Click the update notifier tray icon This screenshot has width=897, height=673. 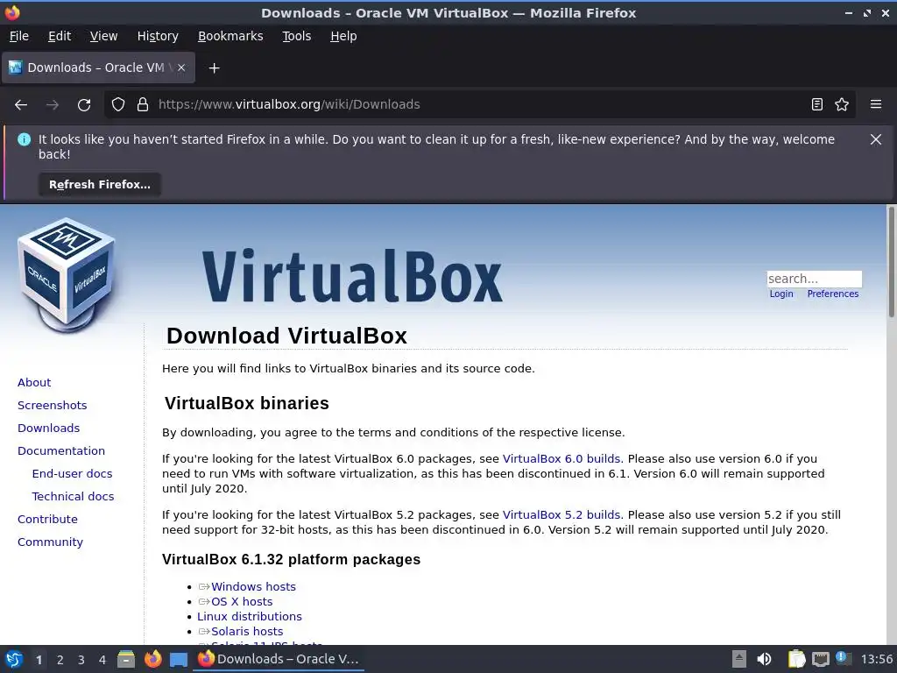[843, 658]
